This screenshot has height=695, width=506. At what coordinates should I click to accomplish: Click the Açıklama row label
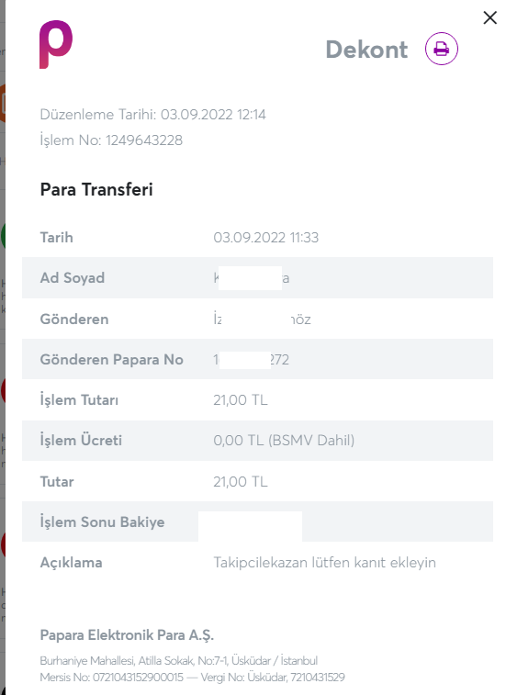point(71,563)
